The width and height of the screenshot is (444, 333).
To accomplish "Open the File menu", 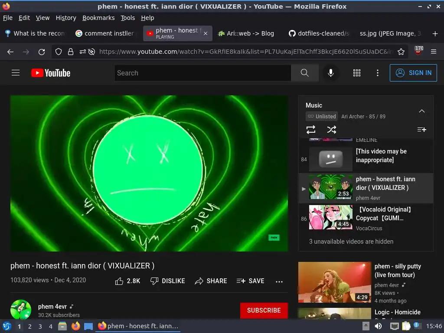I will click(8, 18).
